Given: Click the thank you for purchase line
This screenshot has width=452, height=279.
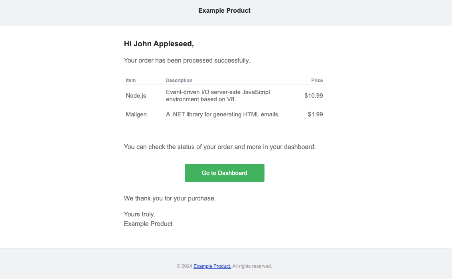Looking at the screenshot, I should click(170, 198).
